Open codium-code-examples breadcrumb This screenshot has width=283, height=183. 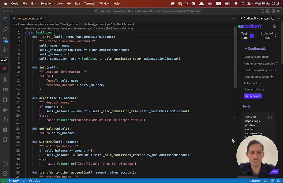coord(29,24)
